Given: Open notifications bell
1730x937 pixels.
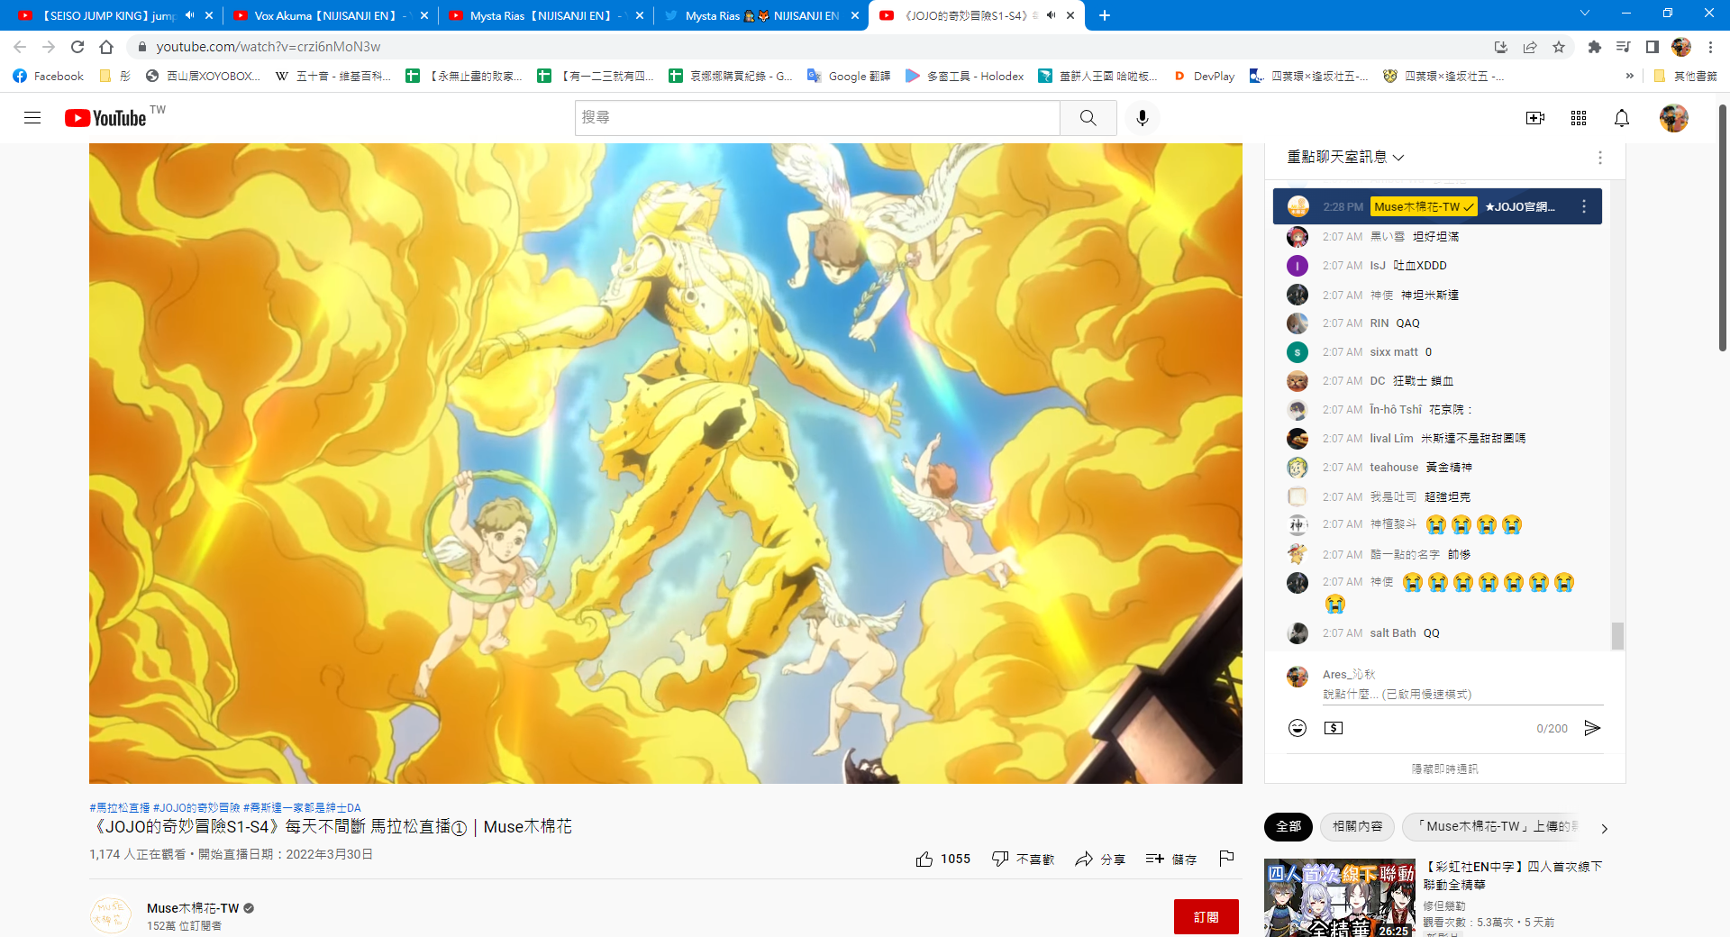Looking at the screenshot, I should (x=1622, y=118).
